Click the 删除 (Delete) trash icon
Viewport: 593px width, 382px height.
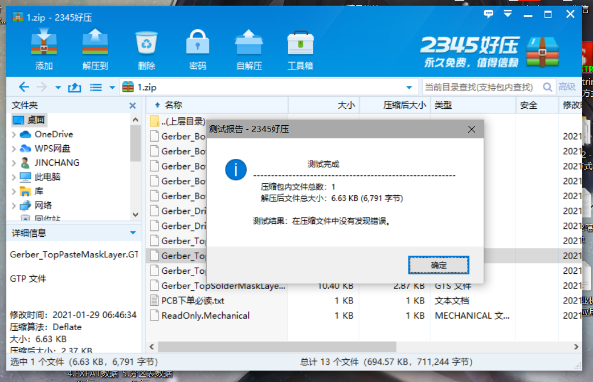(146, 49)
